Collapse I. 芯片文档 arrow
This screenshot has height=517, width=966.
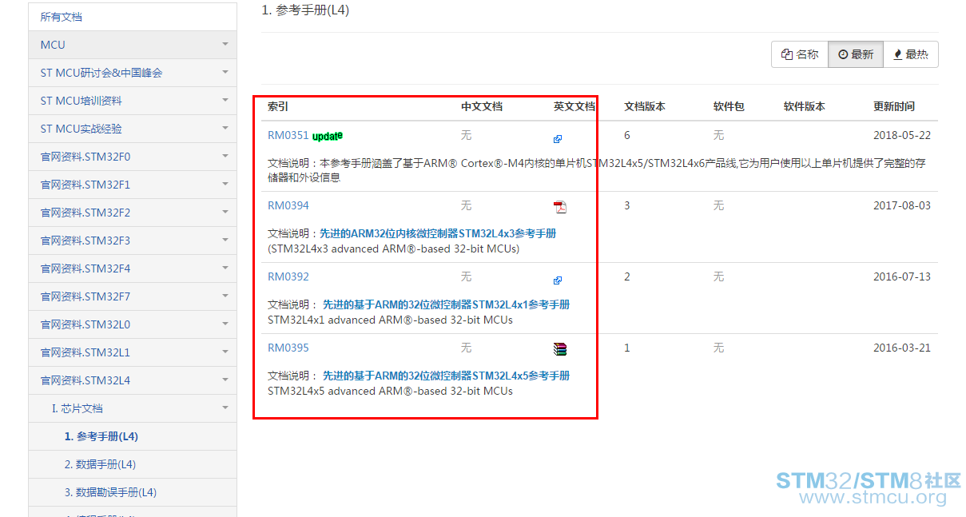tap(225, 408)
